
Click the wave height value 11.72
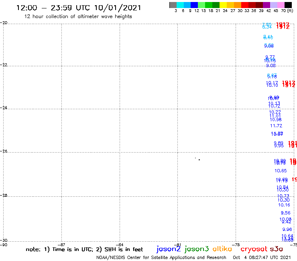click(276, 126)
